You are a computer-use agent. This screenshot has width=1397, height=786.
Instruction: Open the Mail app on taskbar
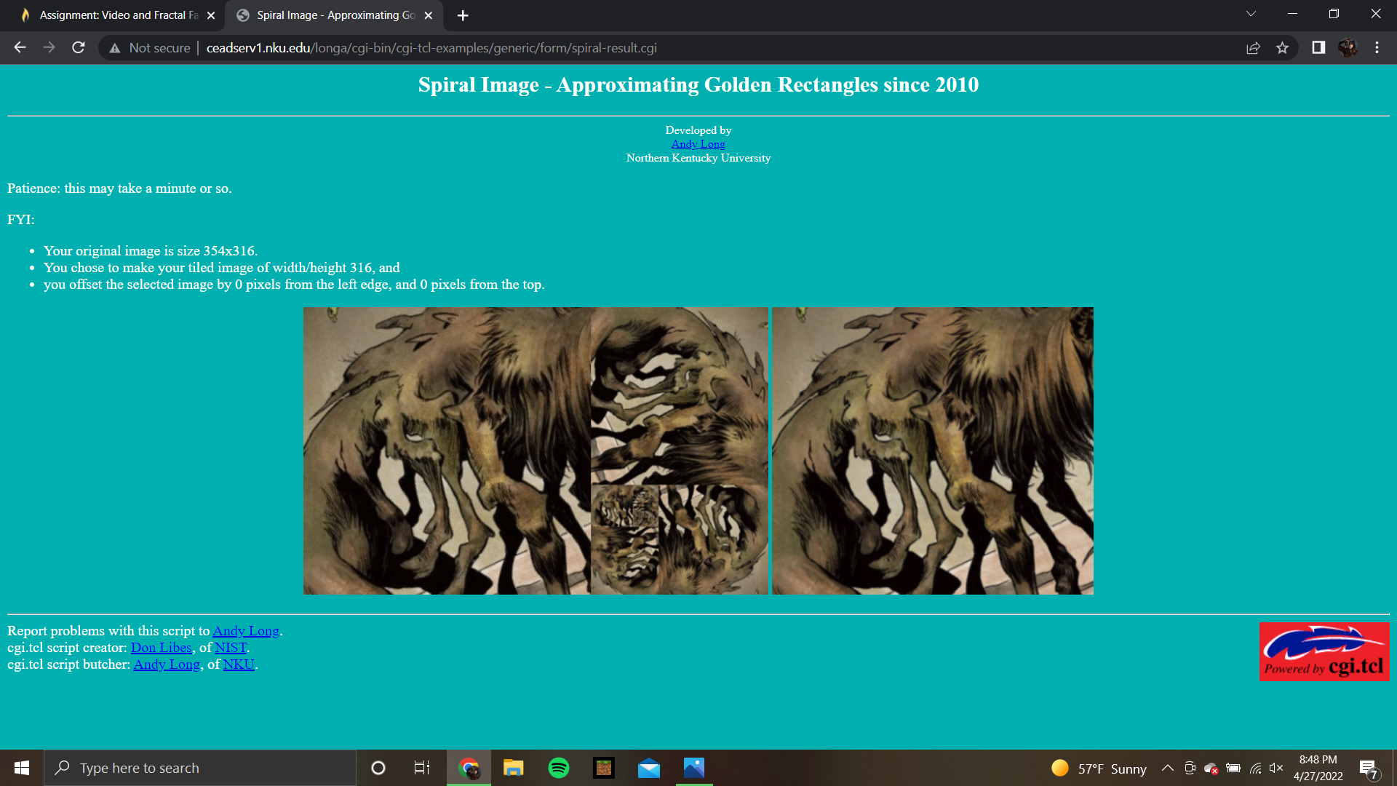point(649,768)
